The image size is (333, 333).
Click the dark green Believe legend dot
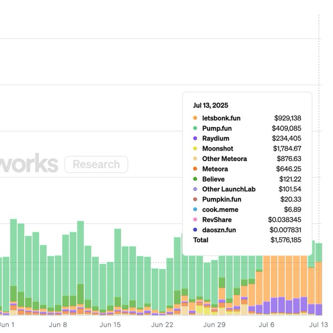(195, 179)
